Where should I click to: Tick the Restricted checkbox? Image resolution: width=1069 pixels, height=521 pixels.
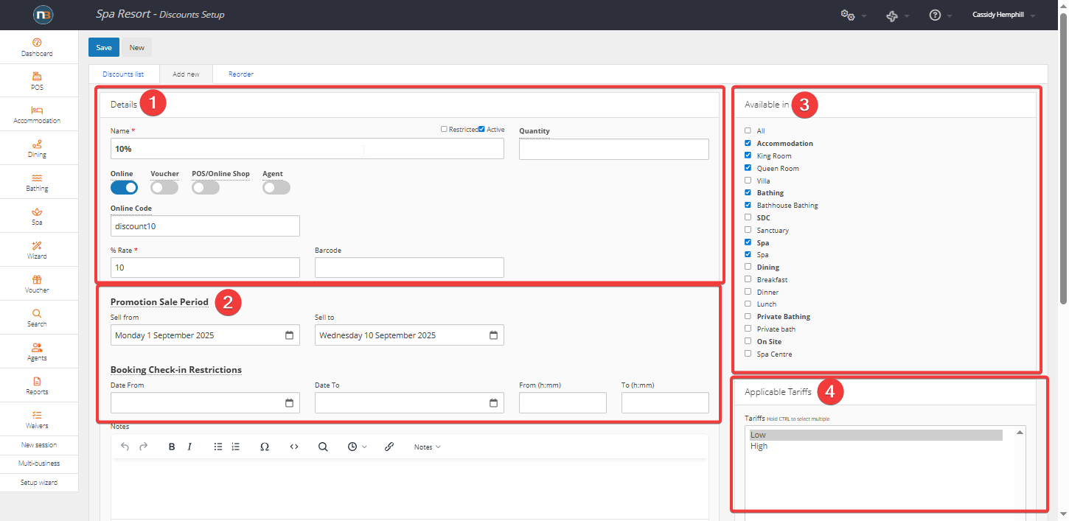click(444, 129)
